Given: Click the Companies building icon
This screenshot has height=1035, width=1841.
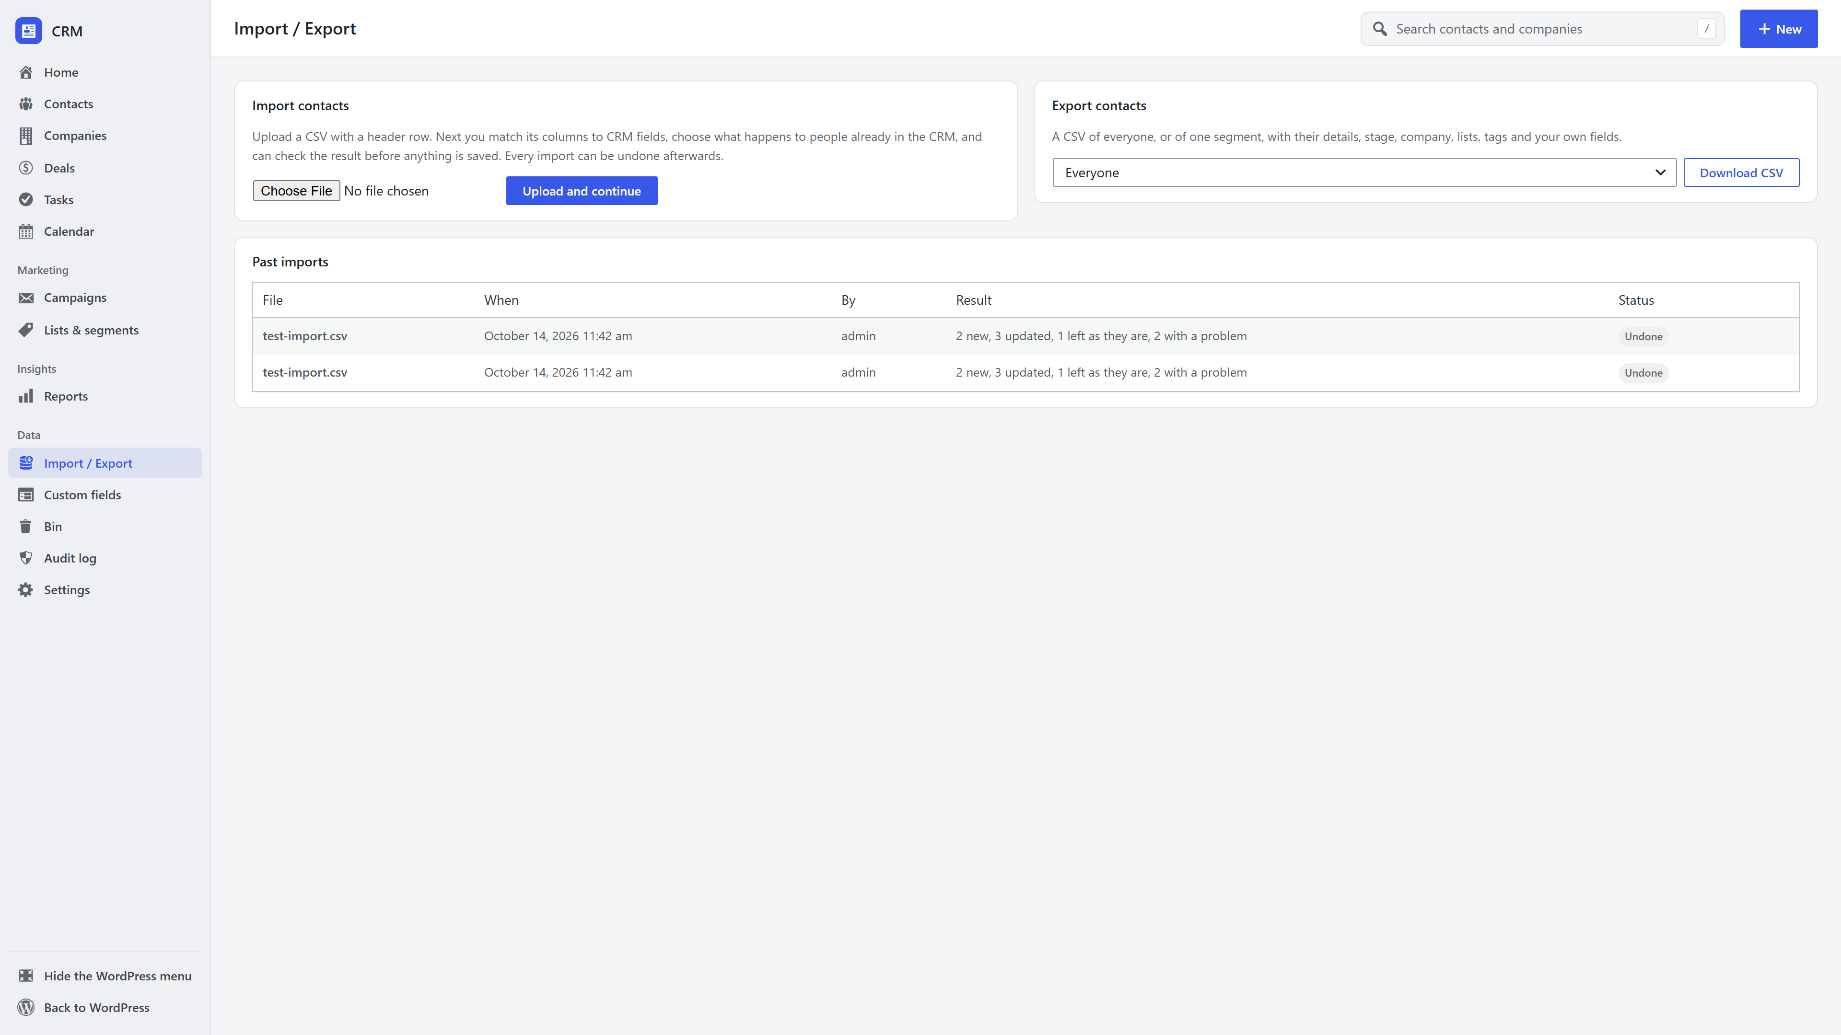Looking at the screenshot, I should point(26,136).
